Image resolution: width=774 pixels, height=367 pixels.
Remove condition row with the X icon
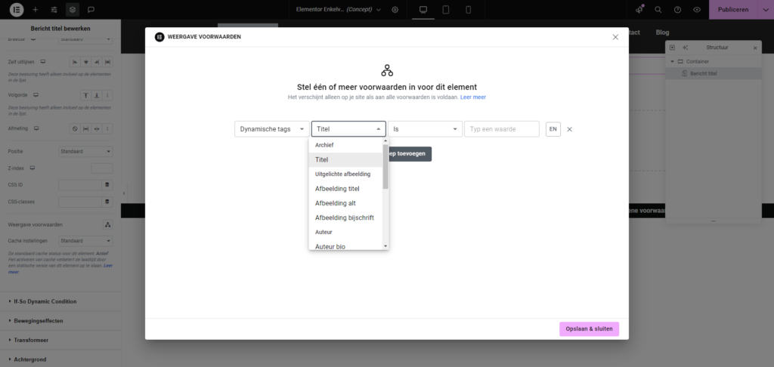569,129
